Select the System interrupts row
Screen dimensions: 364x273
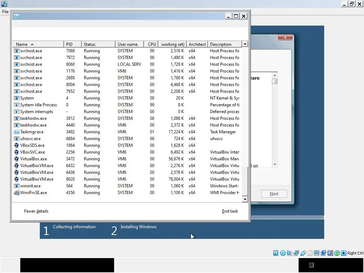tap(127, 112)
